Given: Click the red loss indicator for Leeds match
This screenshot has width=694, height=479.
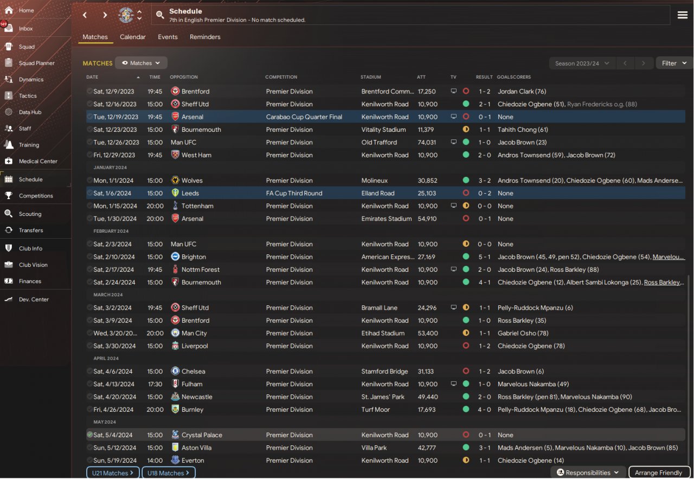Looking at the screenshot, I should click(x=466, y=193).
